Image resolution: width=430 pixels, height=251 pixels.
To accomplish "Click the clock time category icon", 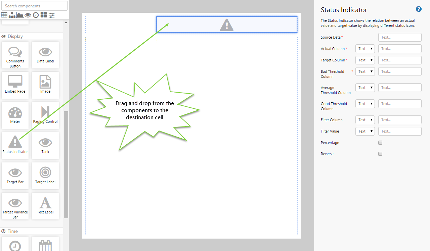I will pyautogui.click(x=36, y=15).
